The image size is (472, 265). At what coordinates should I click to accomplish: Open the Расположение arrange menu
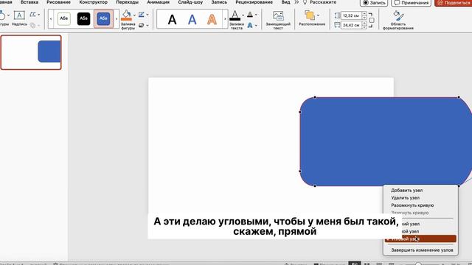point(312,18)
